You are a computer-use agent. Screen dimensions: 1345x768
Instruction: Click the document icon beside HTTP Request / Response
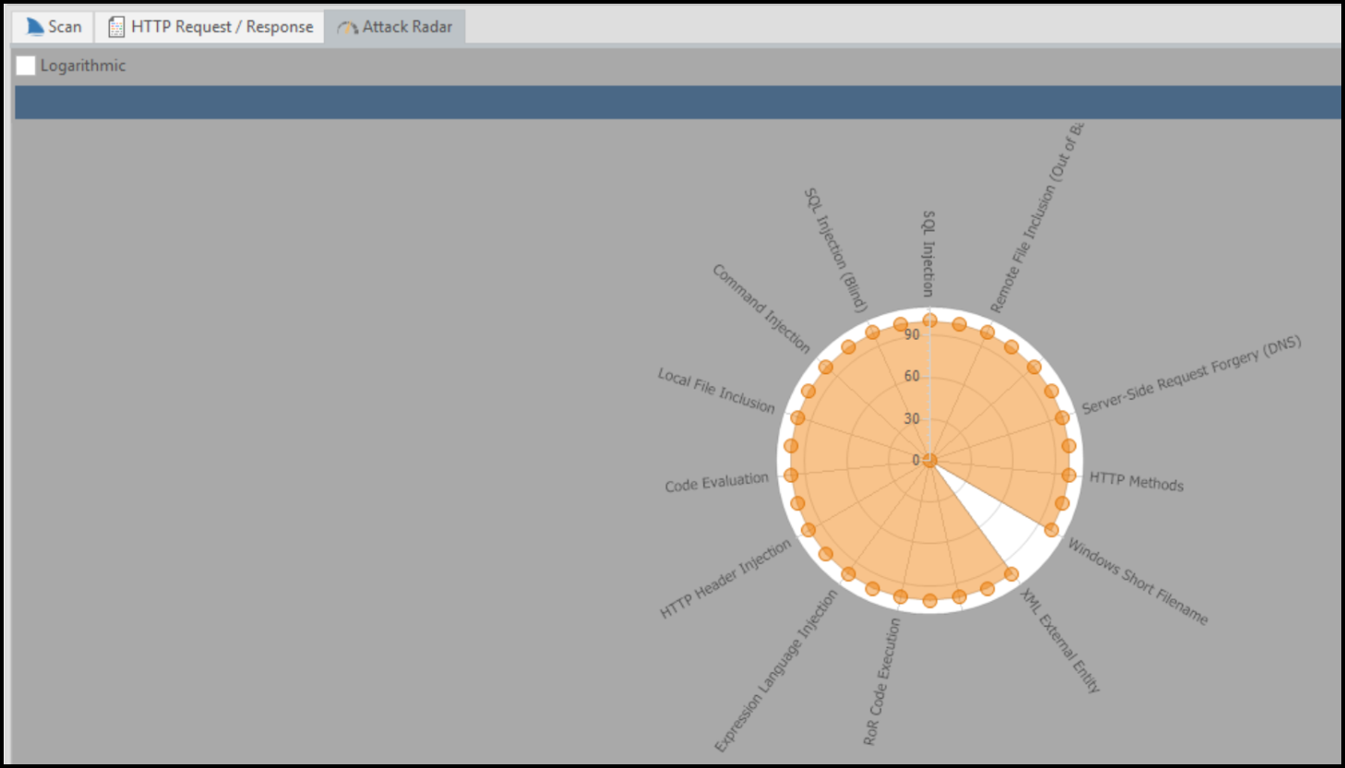click(x=115, y=27)
